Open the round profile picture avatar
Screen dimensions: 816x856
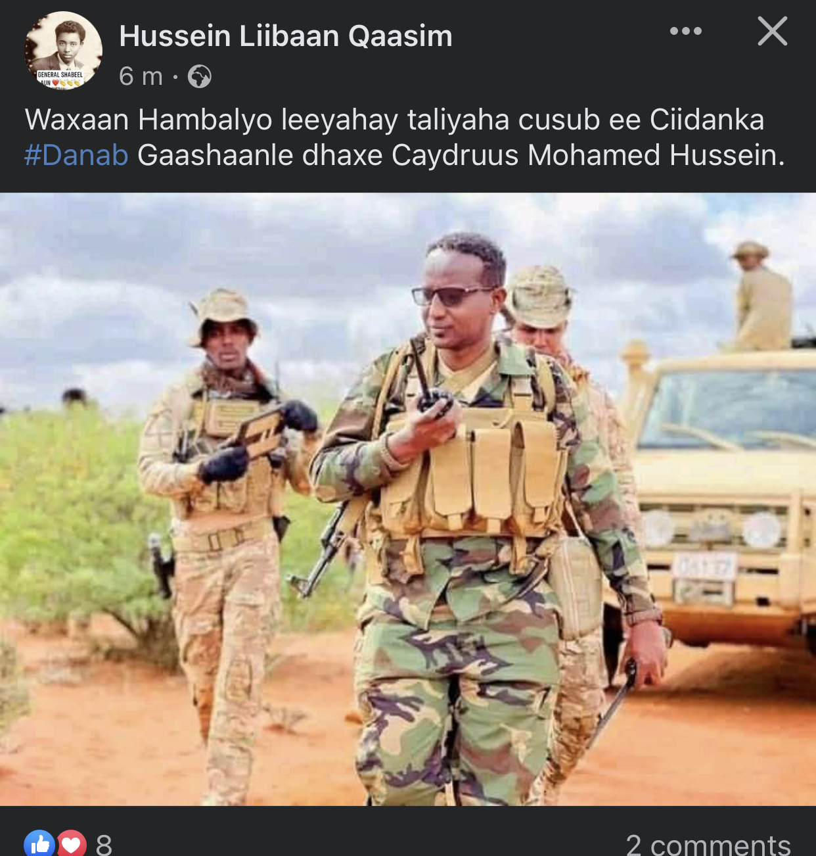coord(64,51)
